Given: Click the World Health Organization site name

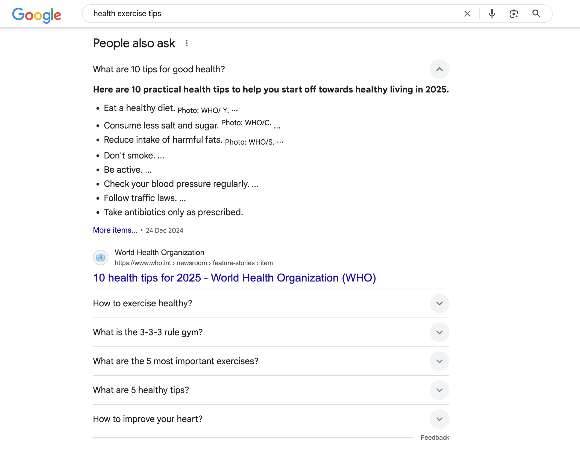Looking at the screenshot, I should [159, 252].
